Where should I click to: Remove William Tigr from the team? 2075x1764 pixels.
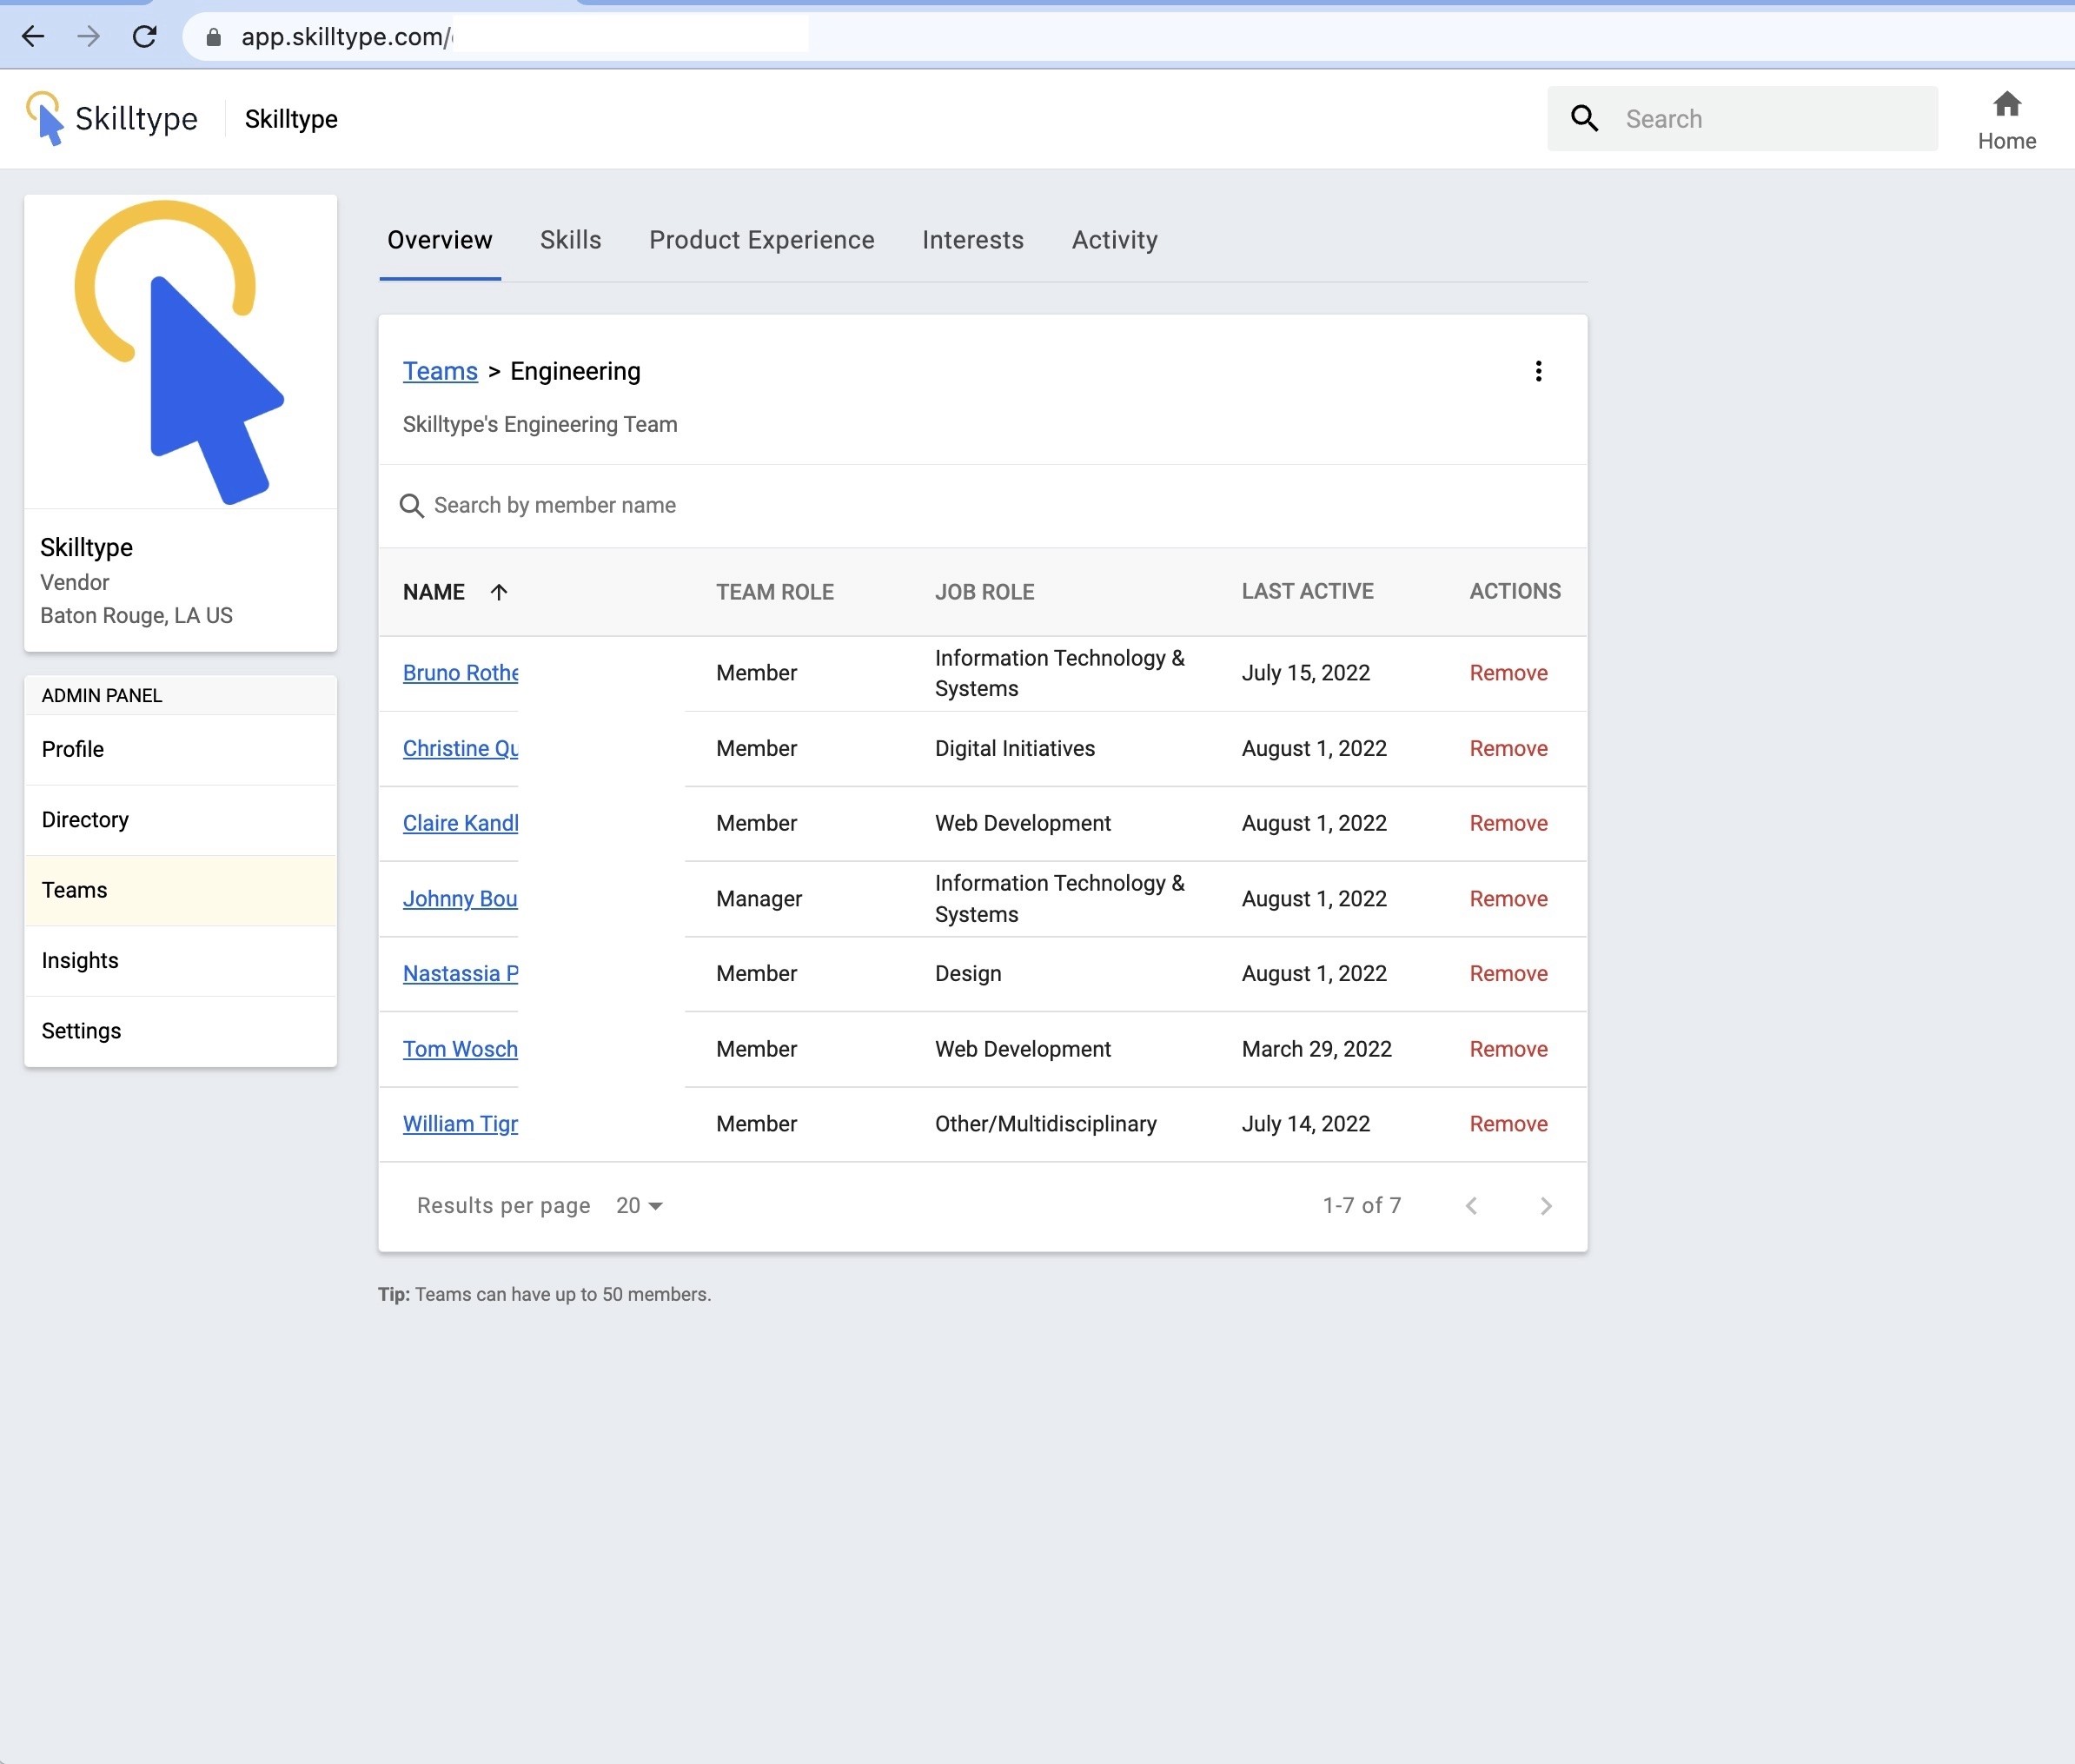coord(1508,1124)
